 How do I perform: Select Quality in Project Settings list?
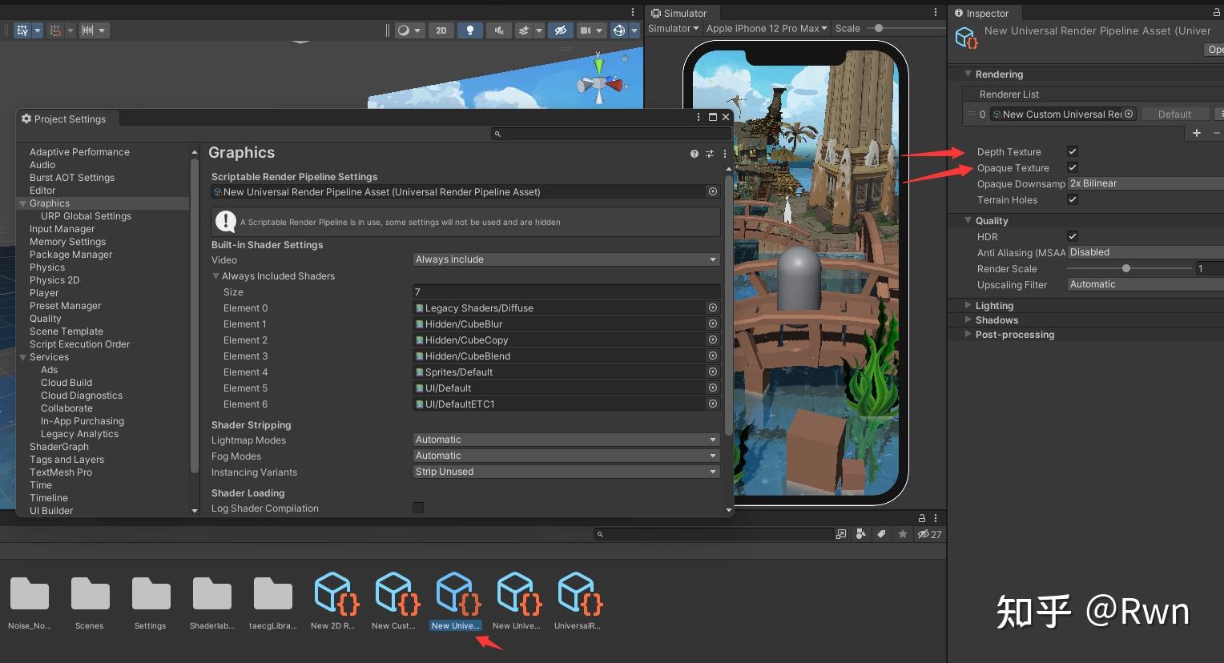click(46, 319)
